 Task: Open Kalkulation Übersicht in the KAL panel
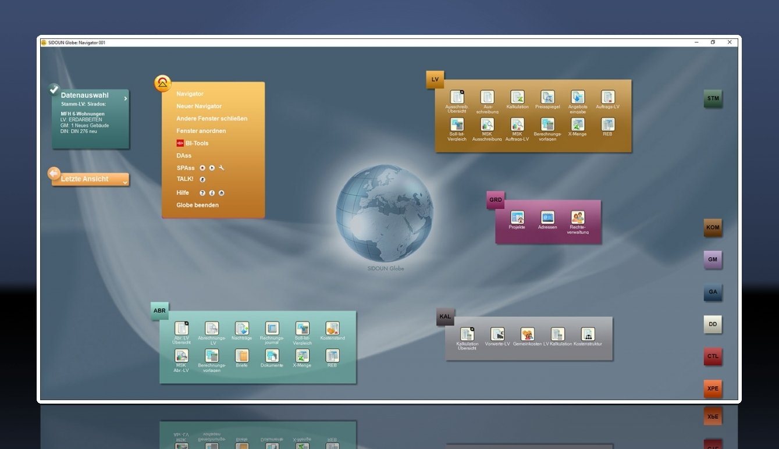point(467,334)
